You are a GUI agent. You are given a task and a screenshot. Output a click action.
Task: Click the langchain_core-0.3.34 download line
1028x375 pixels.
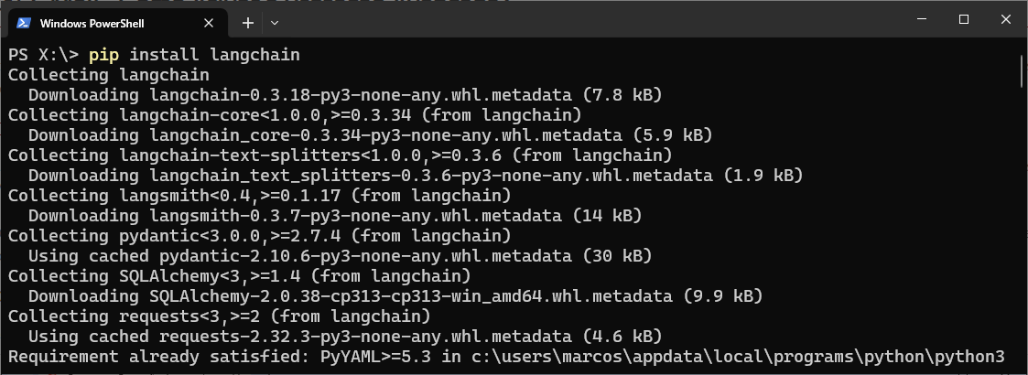[371, 135]
